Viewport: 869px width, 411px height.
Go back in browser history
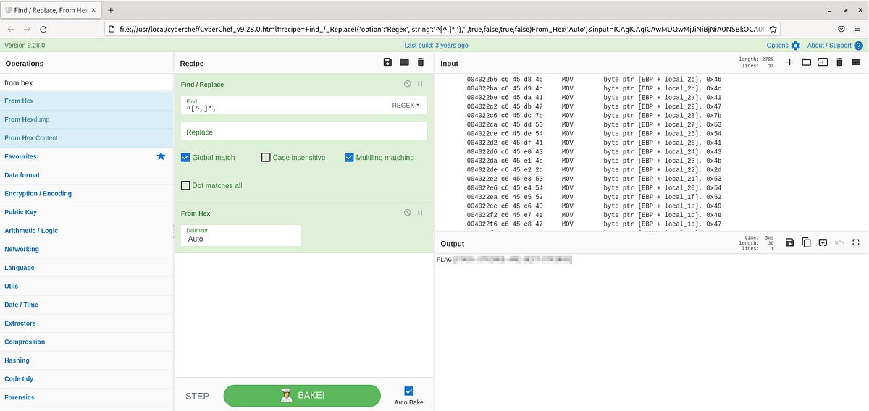point(11,29)
